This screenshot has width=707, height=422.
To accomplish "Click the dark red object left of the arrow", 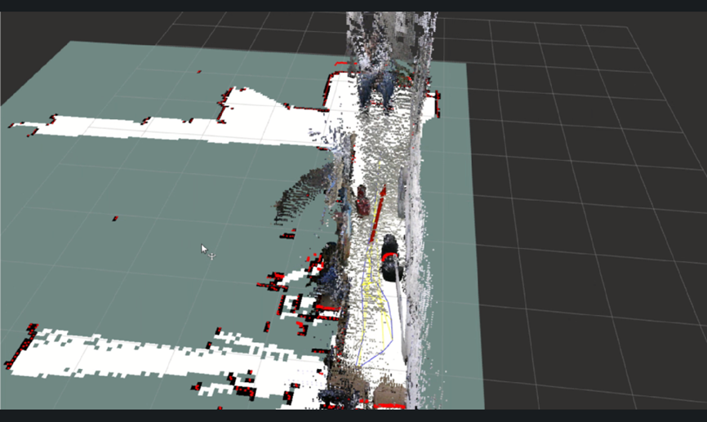I will coord(362,201).
